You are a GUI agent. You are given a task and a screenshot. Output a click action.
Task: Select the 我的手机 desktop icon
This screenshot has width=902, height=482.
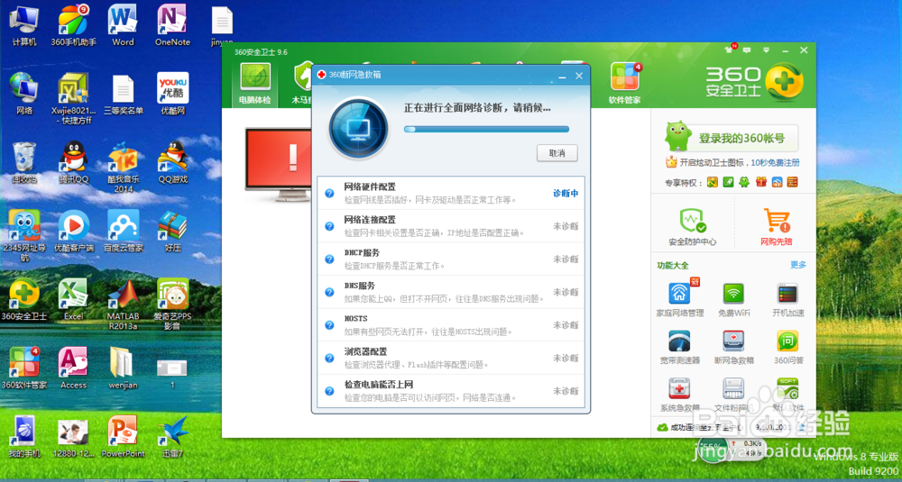[24, 437]
